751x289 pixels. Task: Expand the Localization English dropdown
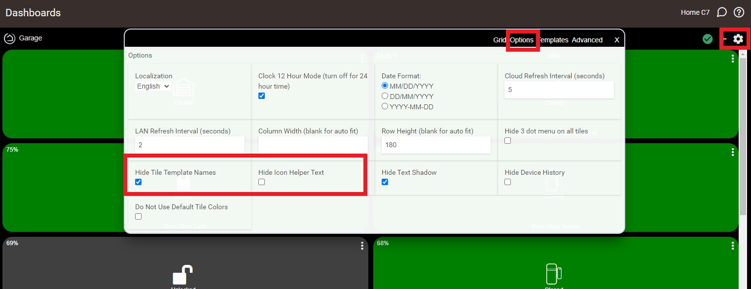point(153,86)
